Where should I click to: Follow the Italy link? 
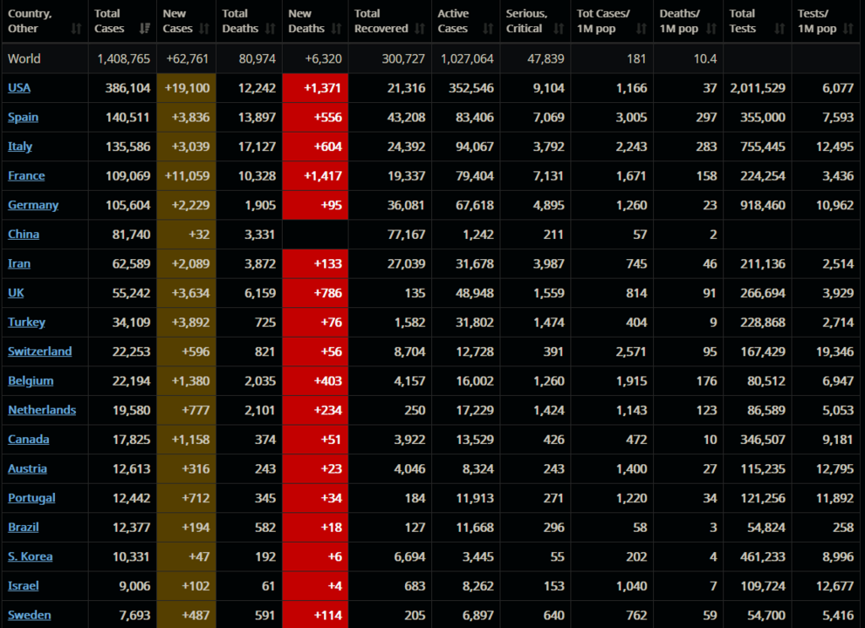click(20, 147)
